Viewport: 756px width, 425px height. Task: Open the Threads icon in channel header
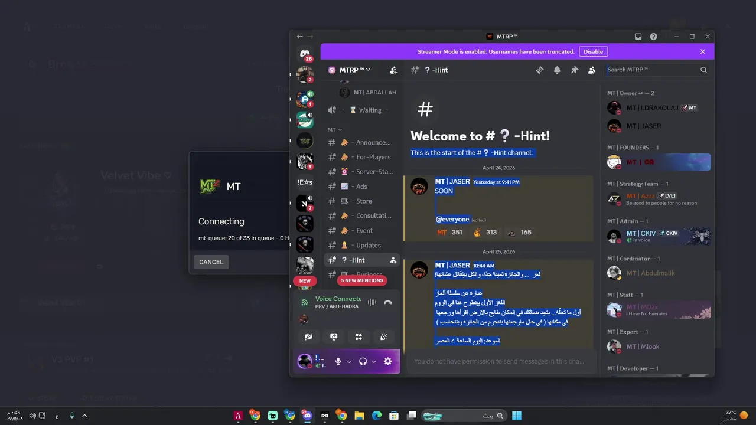539,70
